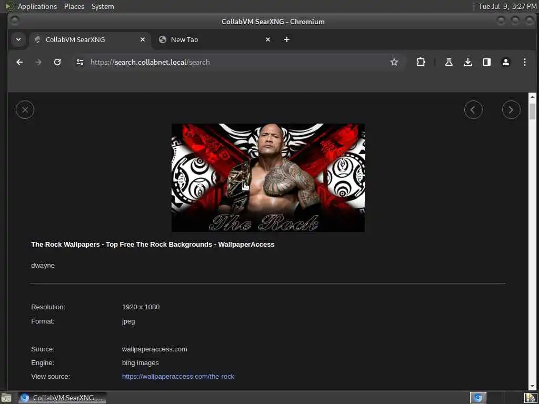Toggle the side panel icon

pos(487,62)
